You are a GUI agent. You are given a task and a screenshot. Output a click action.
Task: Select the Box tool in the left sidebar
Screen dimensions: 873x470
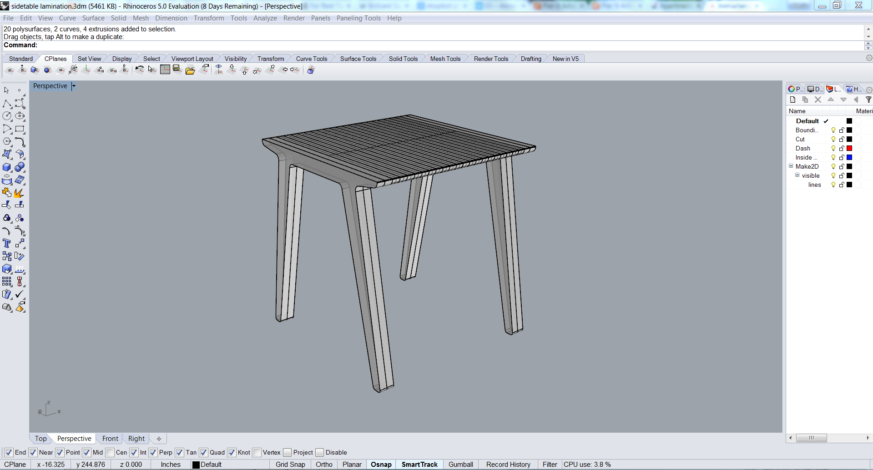(6, 167)
